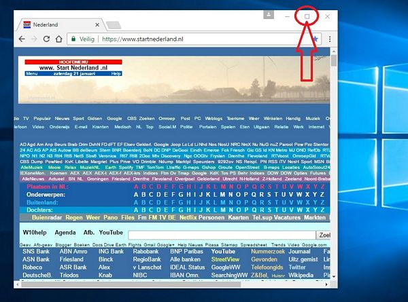Reload the page with the refresh icon
The image size is (408, 302).
click(x=46, y=39)
